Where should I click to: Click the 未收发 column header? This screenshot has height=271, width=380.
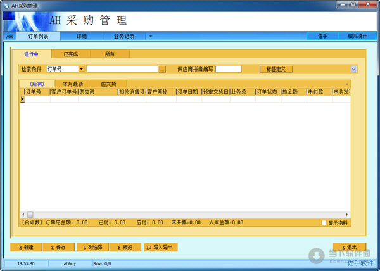pos(341,92)
